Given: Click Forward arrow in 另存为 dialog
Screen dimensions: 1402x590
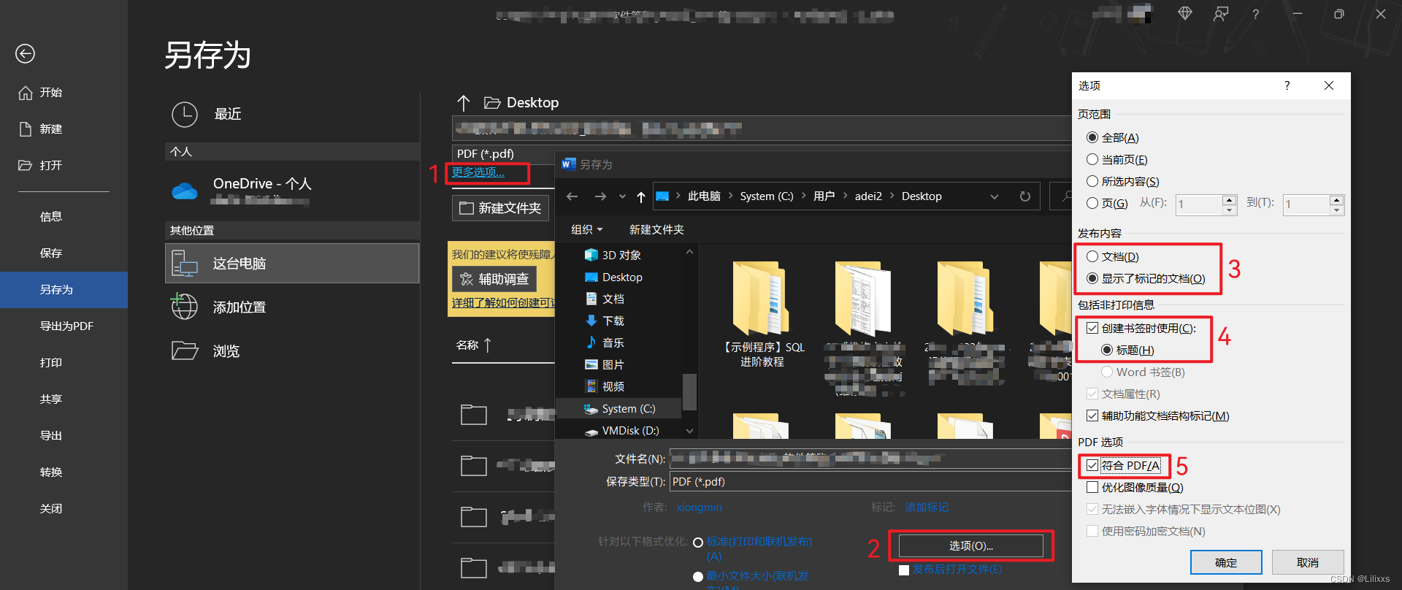Looking at the screenshot, I should [600, 196].
